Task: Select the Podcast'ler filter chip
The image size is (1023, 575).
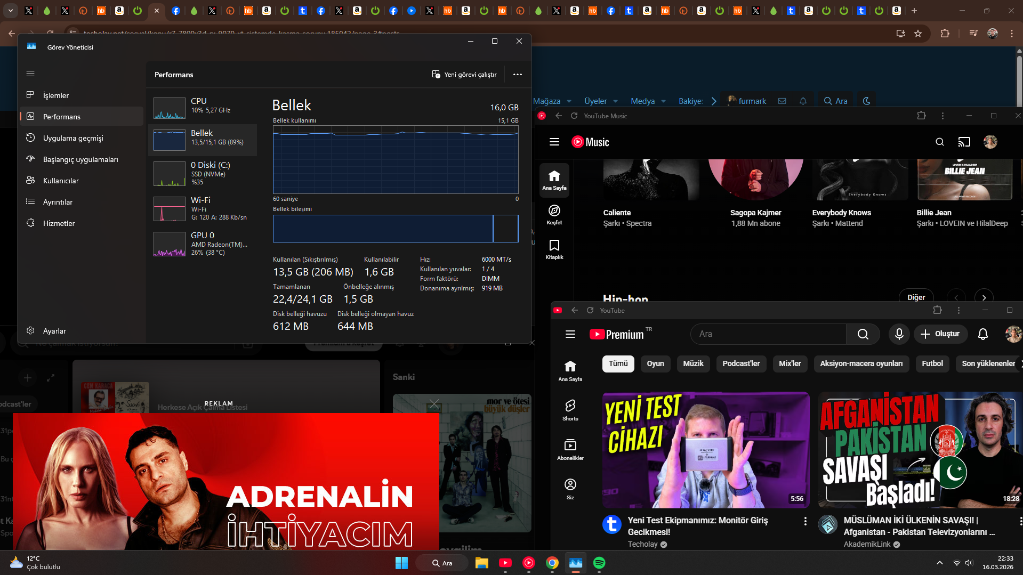Action: coord(741,363)
